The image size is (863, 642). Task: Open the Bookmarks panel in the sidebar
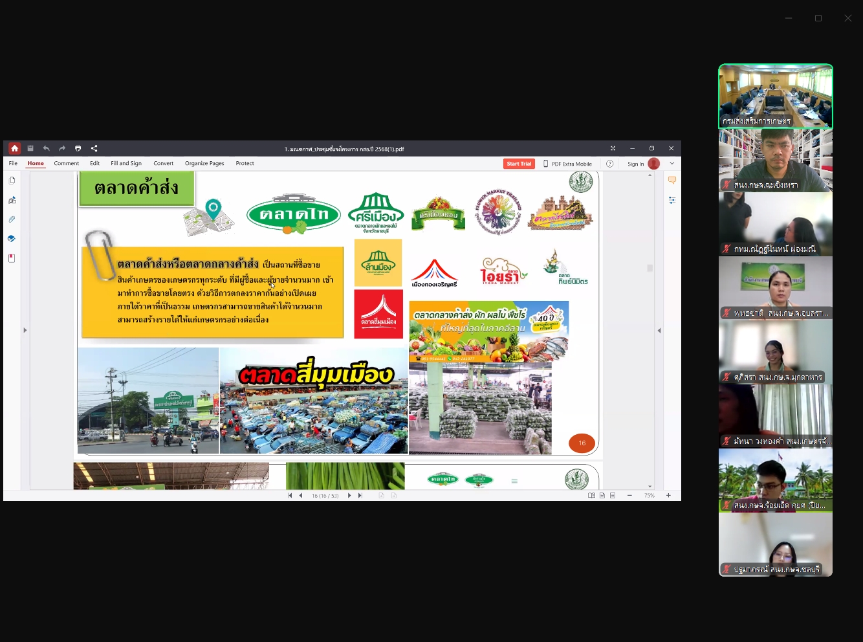tap(12, 258)
